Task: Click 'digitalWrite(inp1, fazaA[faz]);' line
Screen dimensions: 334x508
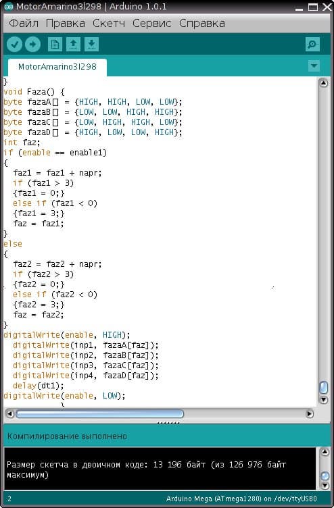Action: [86, 345]
